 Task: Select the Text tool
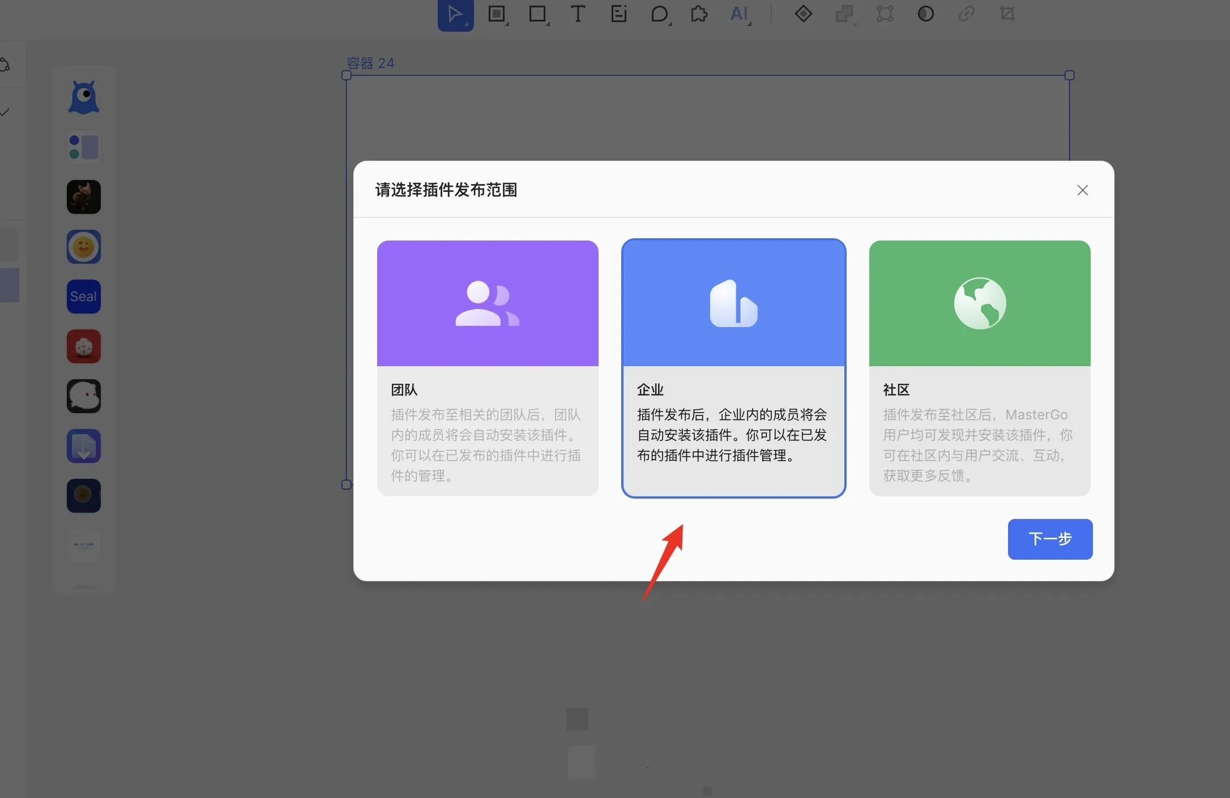[578, 14]
